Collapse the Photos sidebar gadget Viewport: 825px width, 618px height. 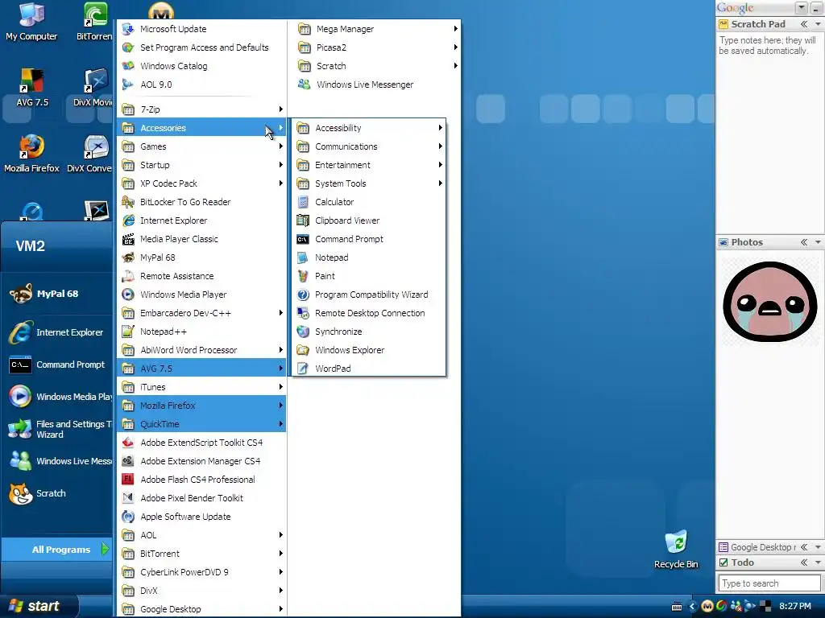804,242
